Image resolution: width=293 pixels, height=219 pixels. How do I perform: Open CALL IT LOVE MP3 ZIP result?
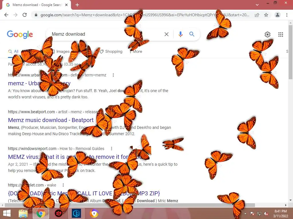click(x=84, y=193)
